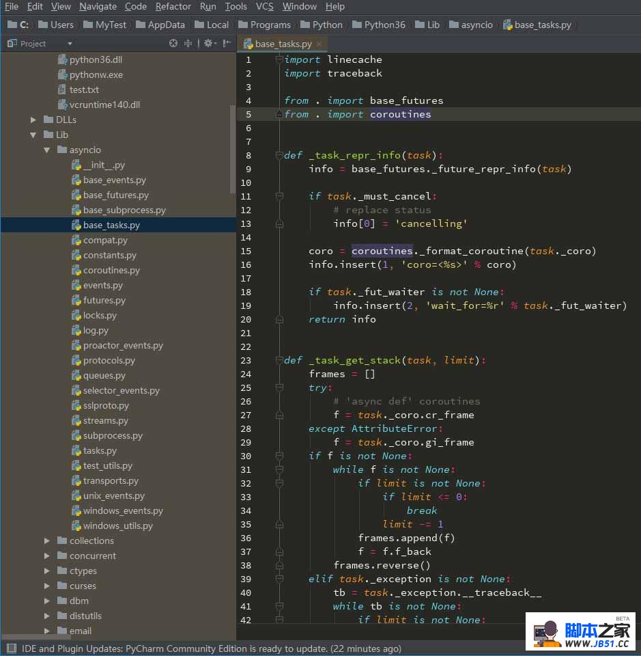
Task: Click the windows_utils.py Python file icon
Action: coord(76,526)
